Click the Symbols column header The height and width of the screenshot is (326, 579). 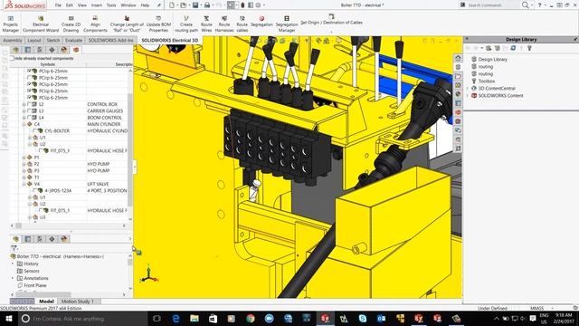click(48, 64)
